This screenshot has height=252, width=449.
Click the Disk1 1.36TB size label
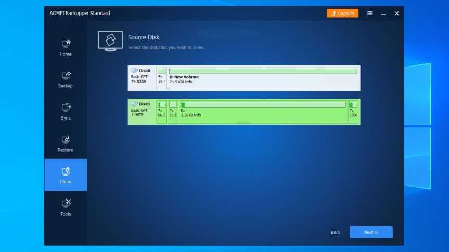[x=137, y=115]
